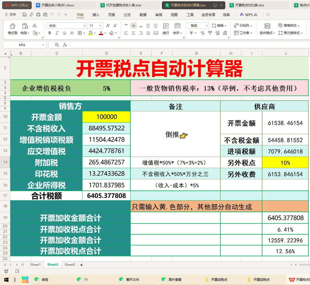
Task: Open the 表格样式 button
Action: click(x=289, y=25)
